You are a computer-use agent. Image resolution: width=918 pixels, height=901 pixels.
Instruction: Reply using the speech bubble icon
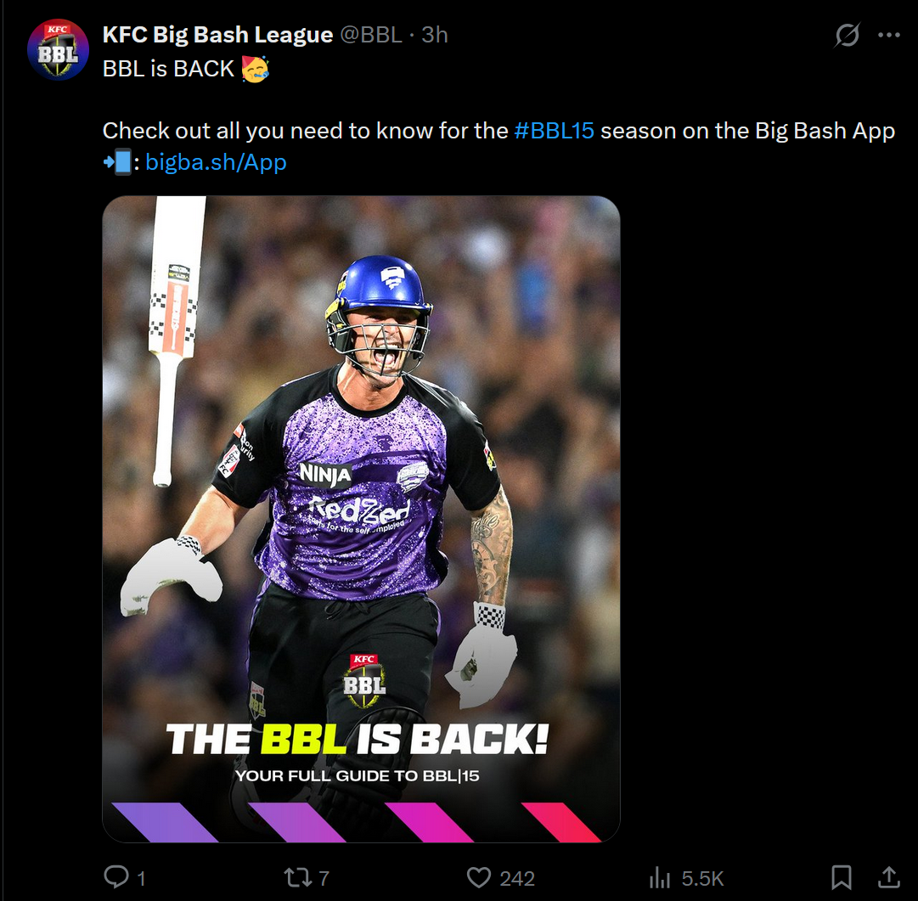[x=116, y=877]
